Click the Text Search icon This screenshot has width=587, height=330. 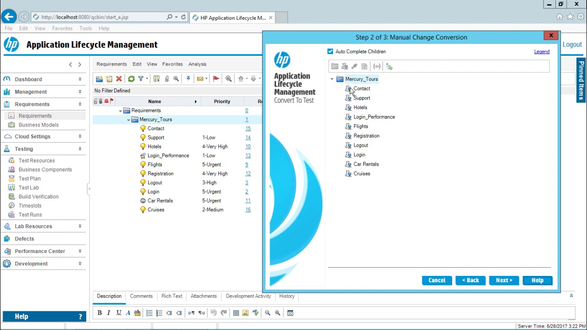point(228,79)
